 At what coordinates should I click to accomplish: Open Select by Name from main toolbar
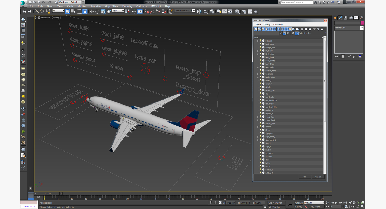click(73, 11)
